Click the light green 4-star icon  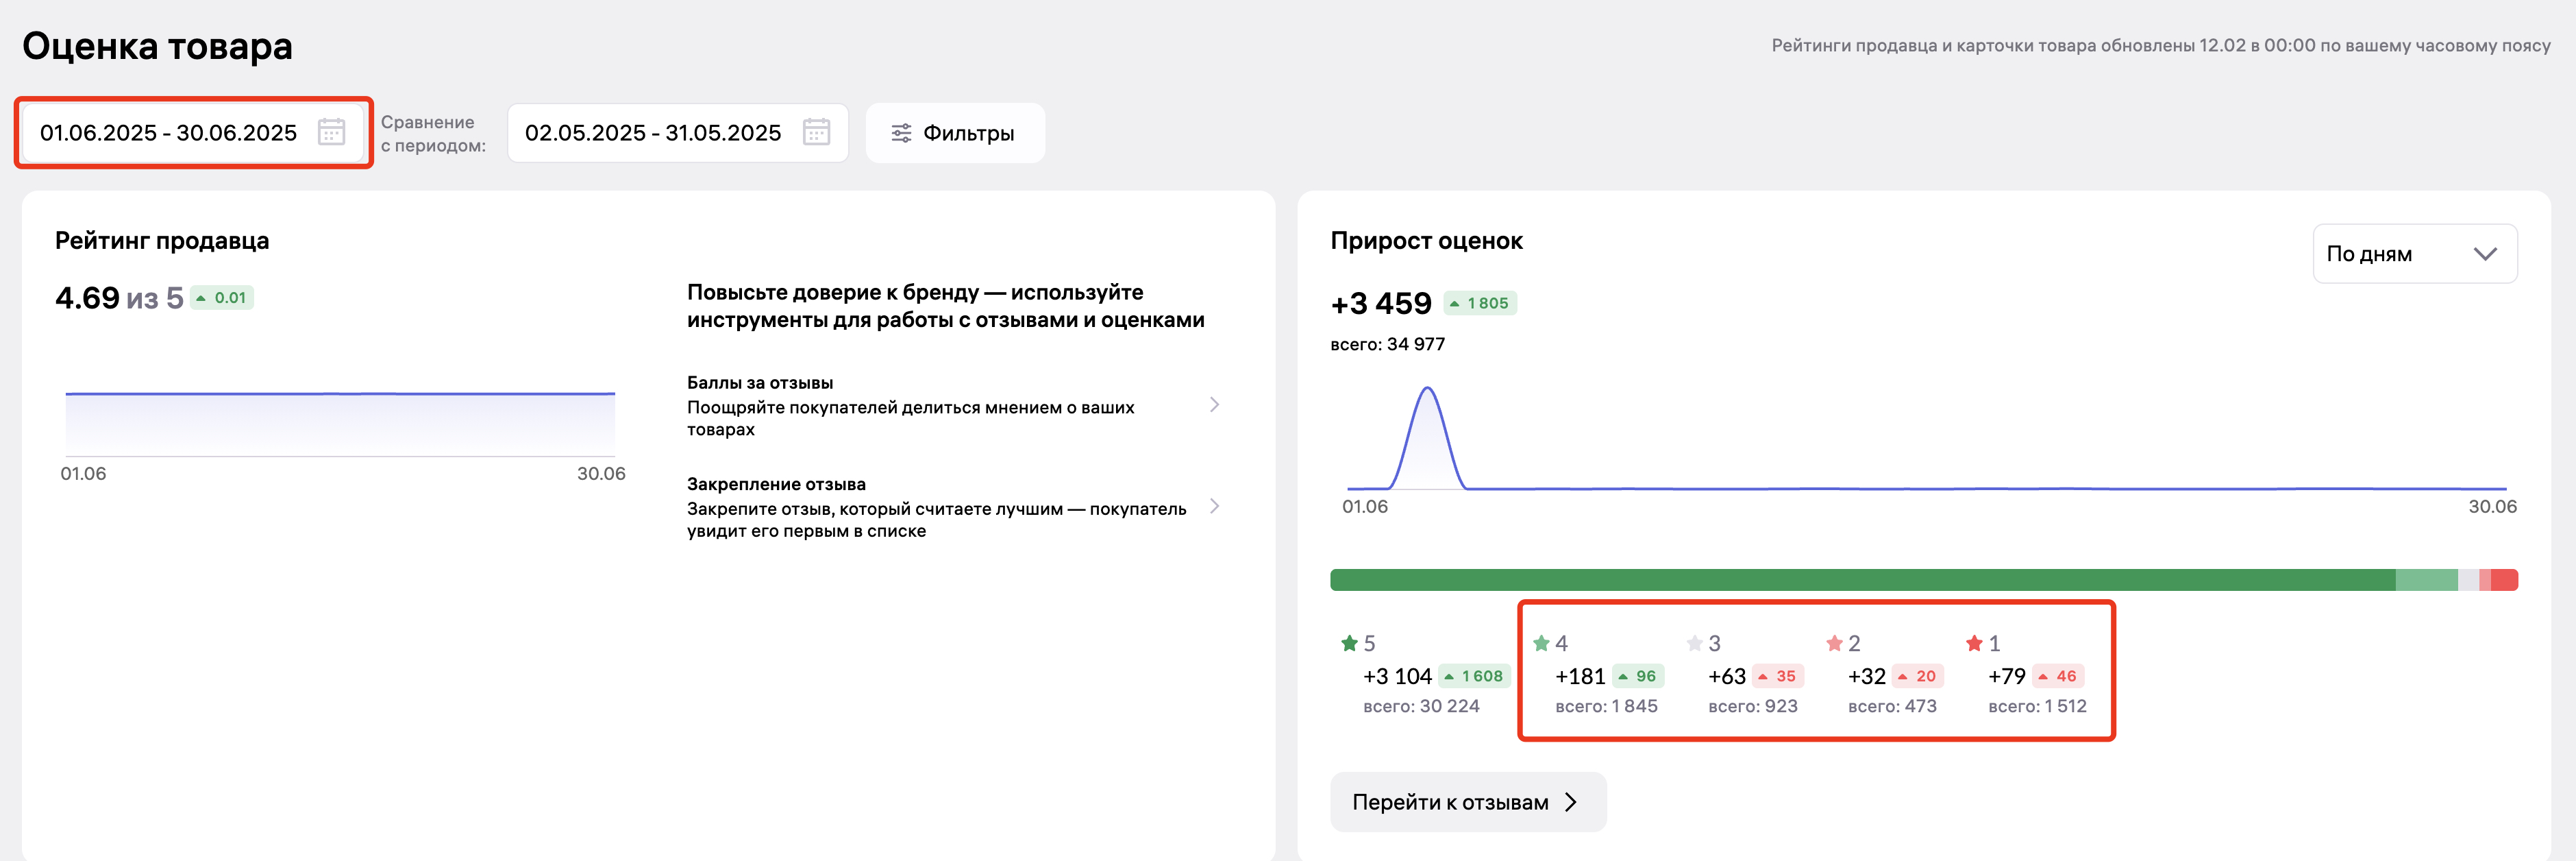1541,643
